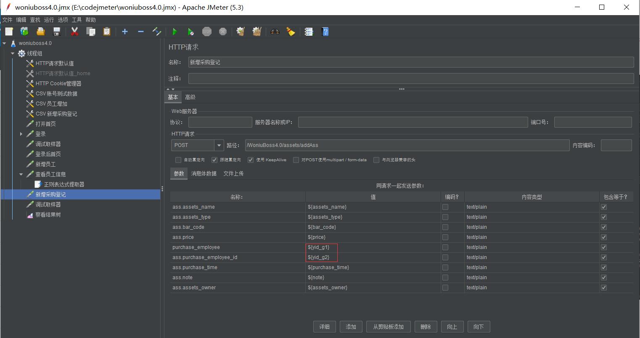
Task: Click the ${yid_g1} value cell
Action: 373,247
